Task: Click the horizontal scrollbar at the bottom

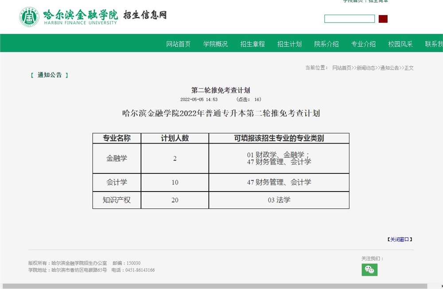Action: pos(215,286)
